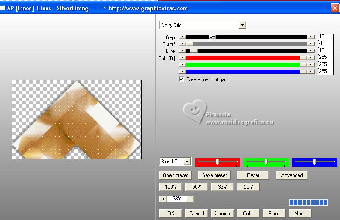Click the blue color slider left arrow
This screenshot has height=220, width=340.
click(x=182, y=71)
